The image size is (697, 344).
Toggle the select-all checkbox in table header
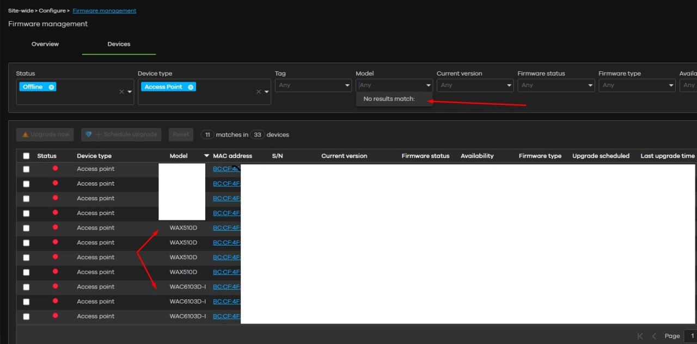pyautogui.click(x=26, y=156)
